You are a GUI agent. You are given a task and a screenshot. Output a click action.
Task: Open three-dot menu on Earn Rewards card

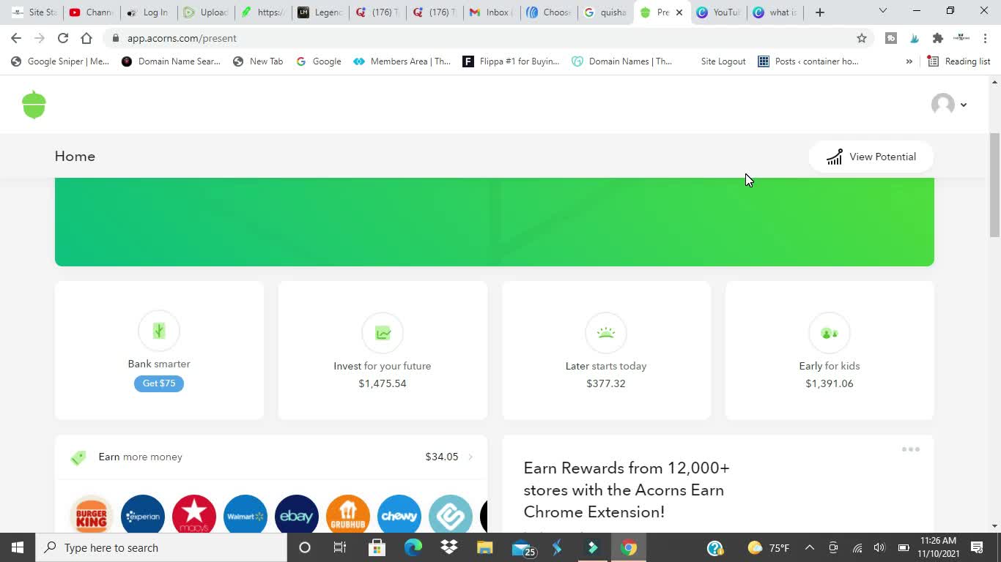(911, 449)
